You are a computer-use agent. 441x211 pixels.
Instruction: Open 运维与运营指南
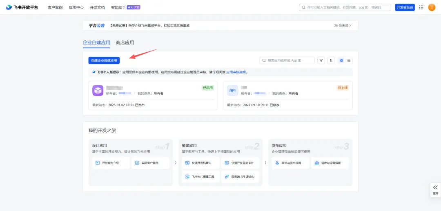[330, 163]
